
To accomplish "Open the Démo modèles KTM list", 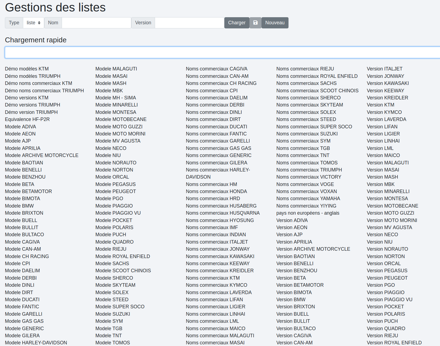I will click(27, 69).
